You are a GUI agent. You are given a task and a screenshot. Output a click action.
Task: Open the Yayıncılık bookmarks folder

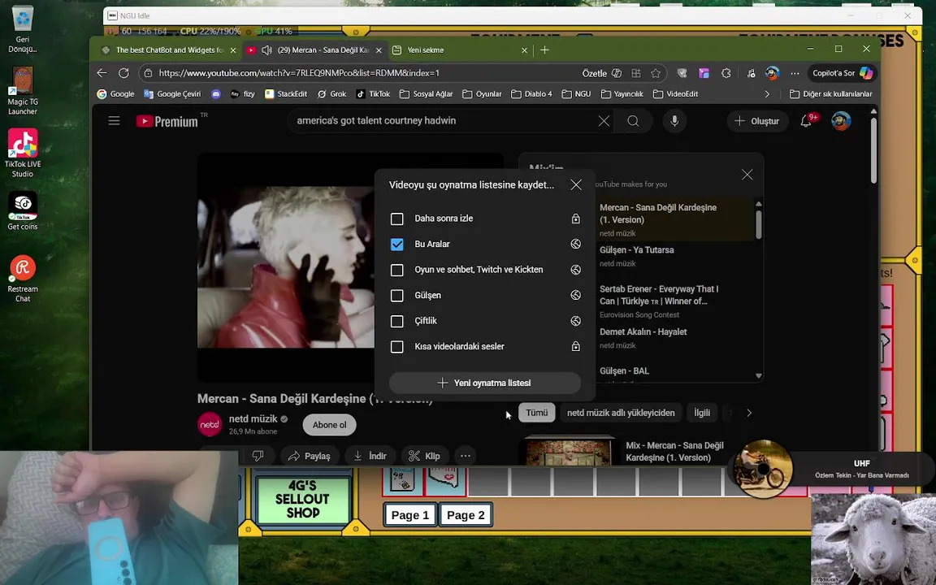click(622, 93)
